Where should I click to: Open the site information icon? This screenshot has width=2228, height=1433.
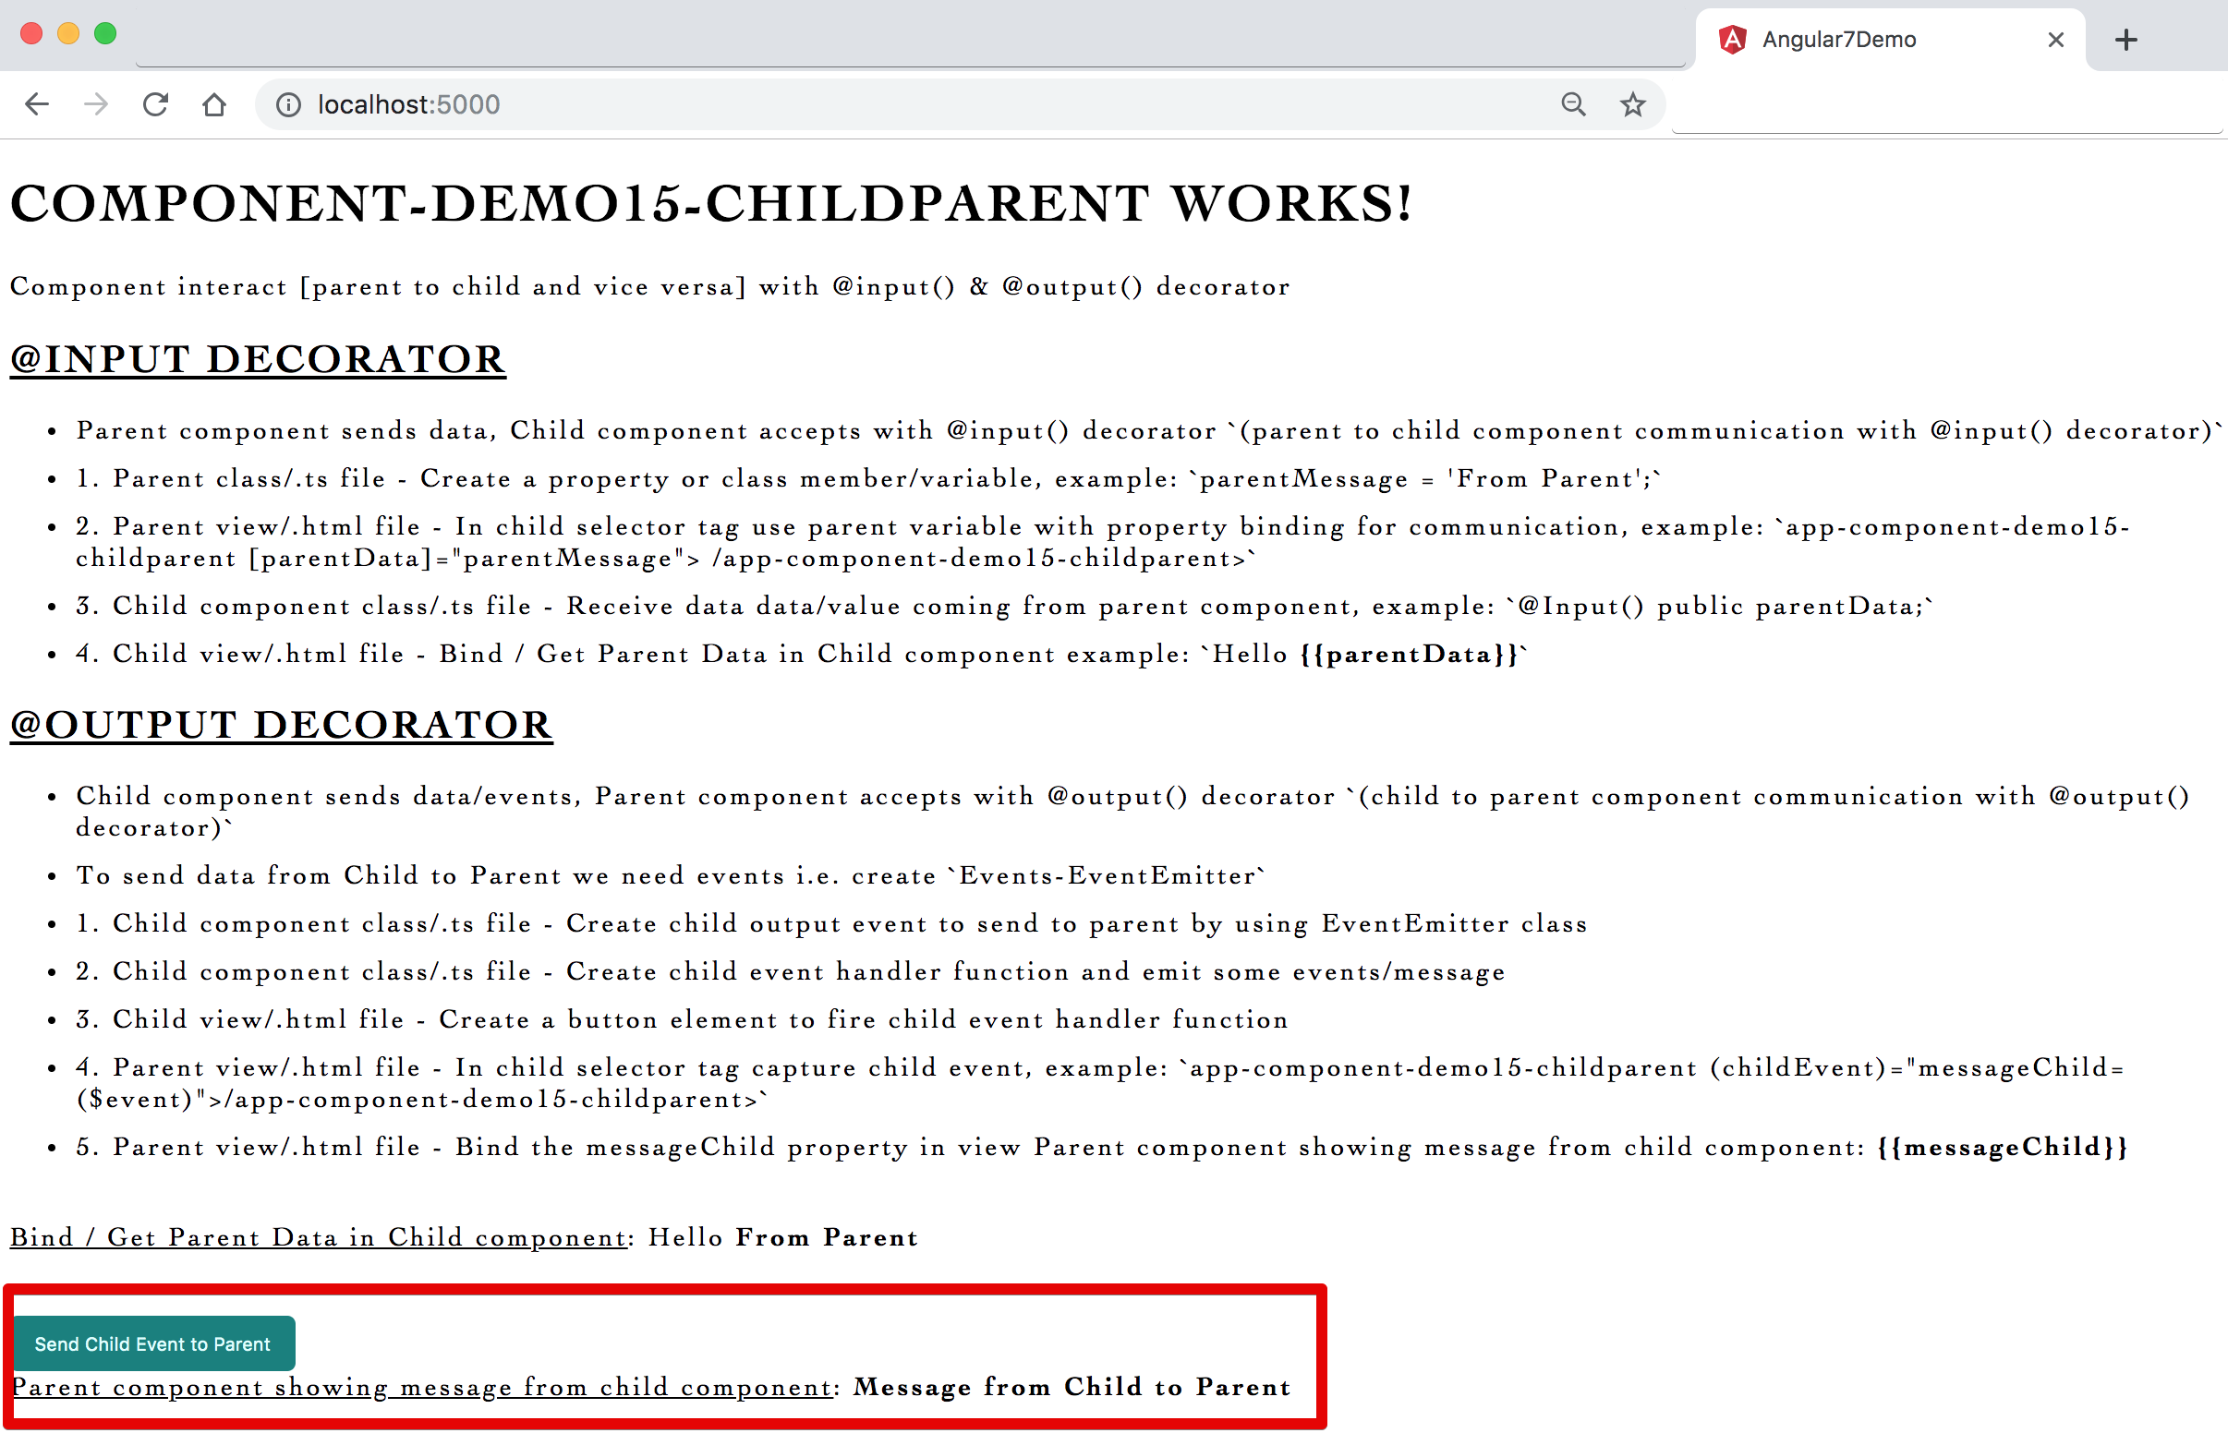point(288,105)
